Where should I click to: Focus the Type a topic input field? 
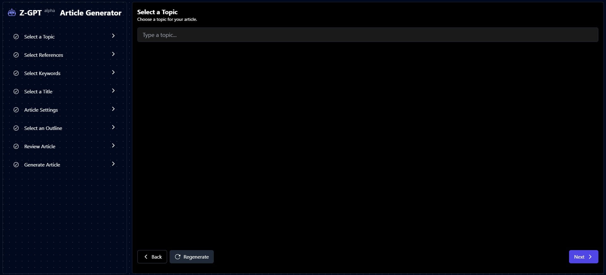(x=368, y=35)
